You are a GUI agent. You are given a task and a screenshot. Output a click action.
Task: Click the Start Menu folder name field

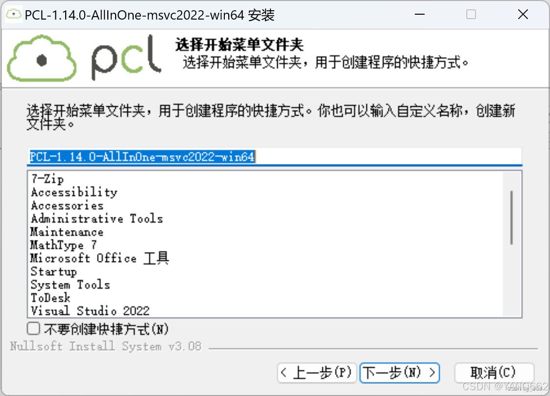(x=275, y=157)
